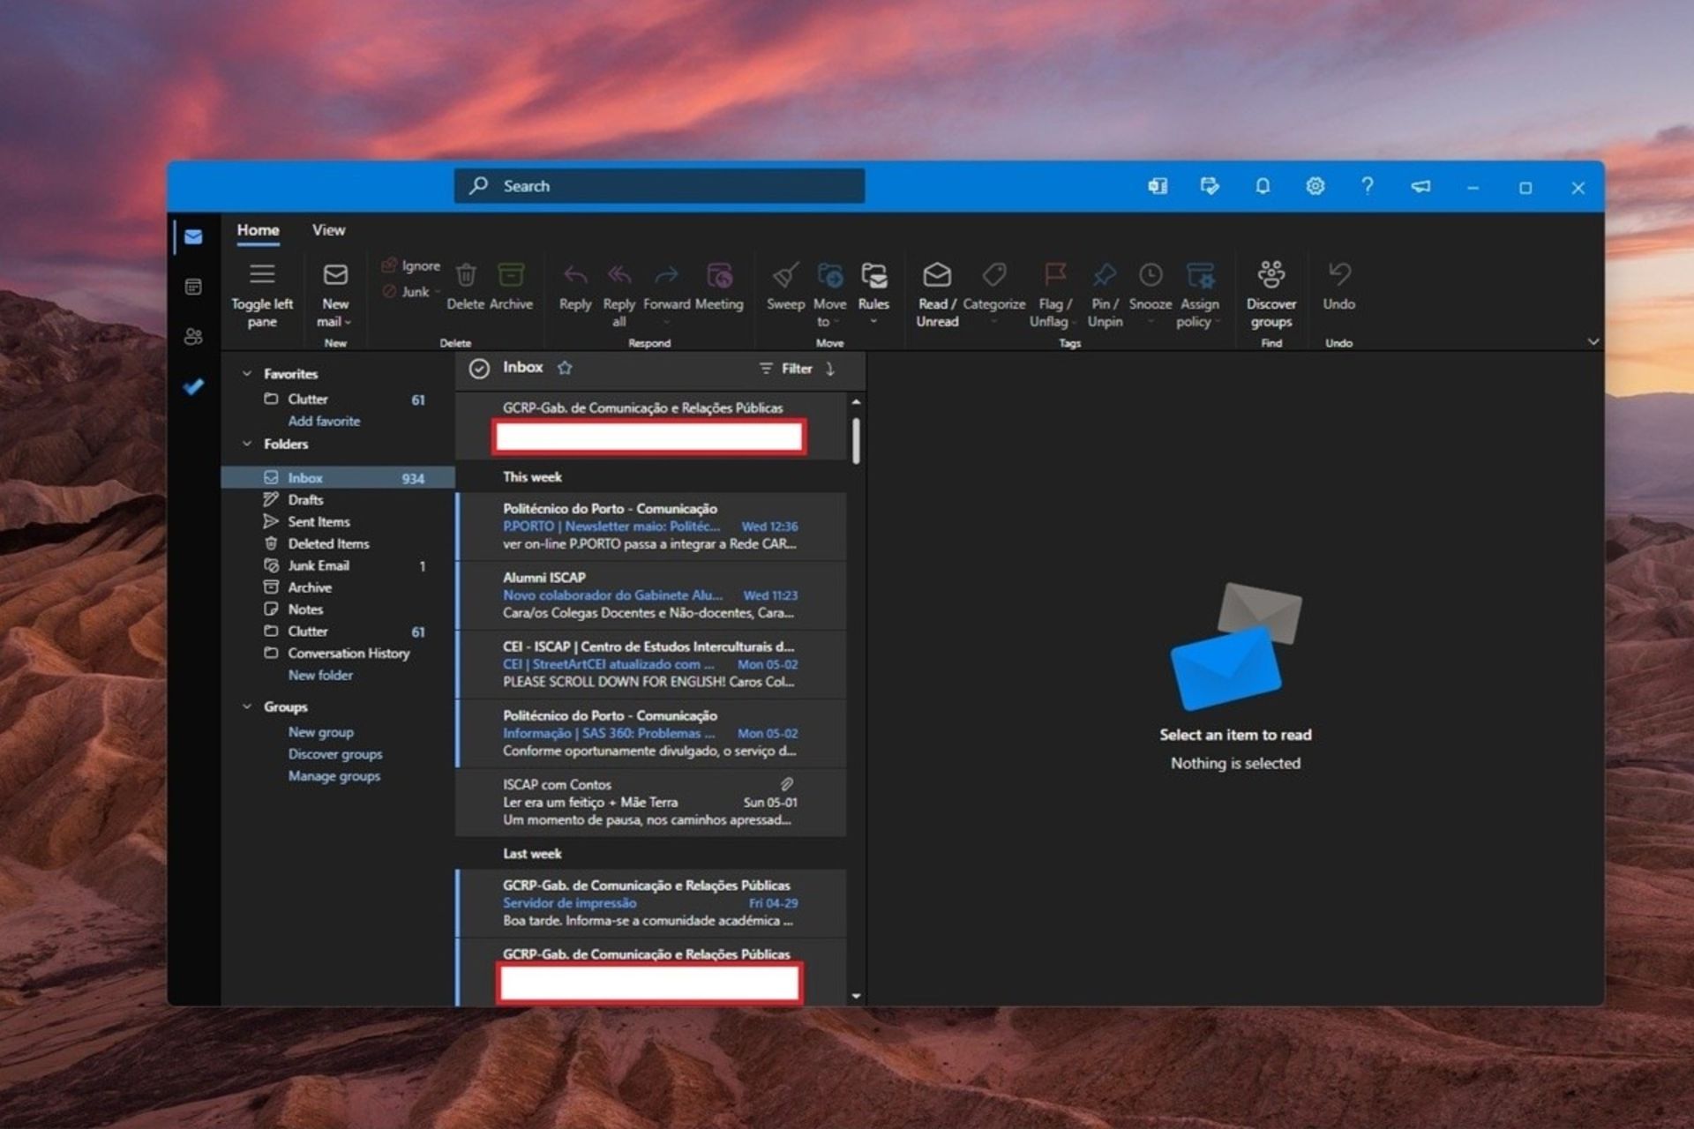The height and width of the screenshot is (1129, 1694).
Task: Click the Snooze icon in the Tags group
Action: click(x=1150, y=275)
